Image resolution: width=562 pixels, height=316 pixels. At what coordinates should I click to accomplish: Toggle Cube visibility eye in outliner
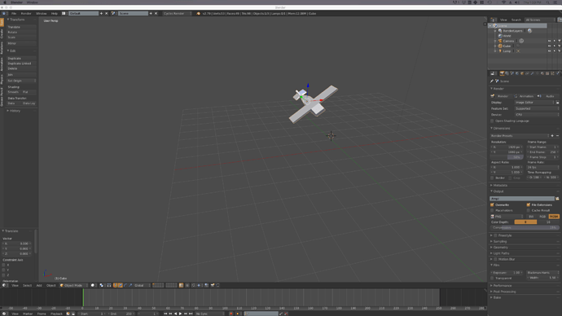click(550, 46)
